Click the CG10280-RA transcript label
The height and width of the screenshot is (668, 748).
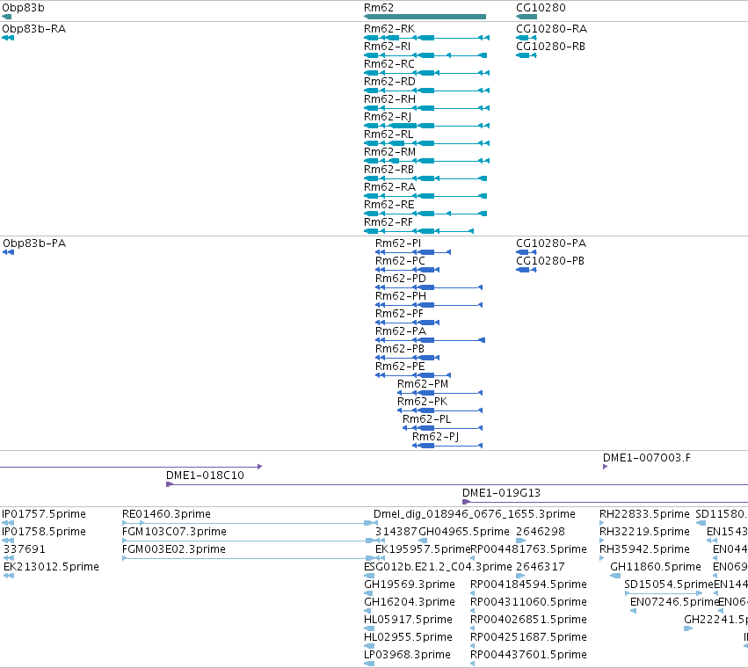551,29
